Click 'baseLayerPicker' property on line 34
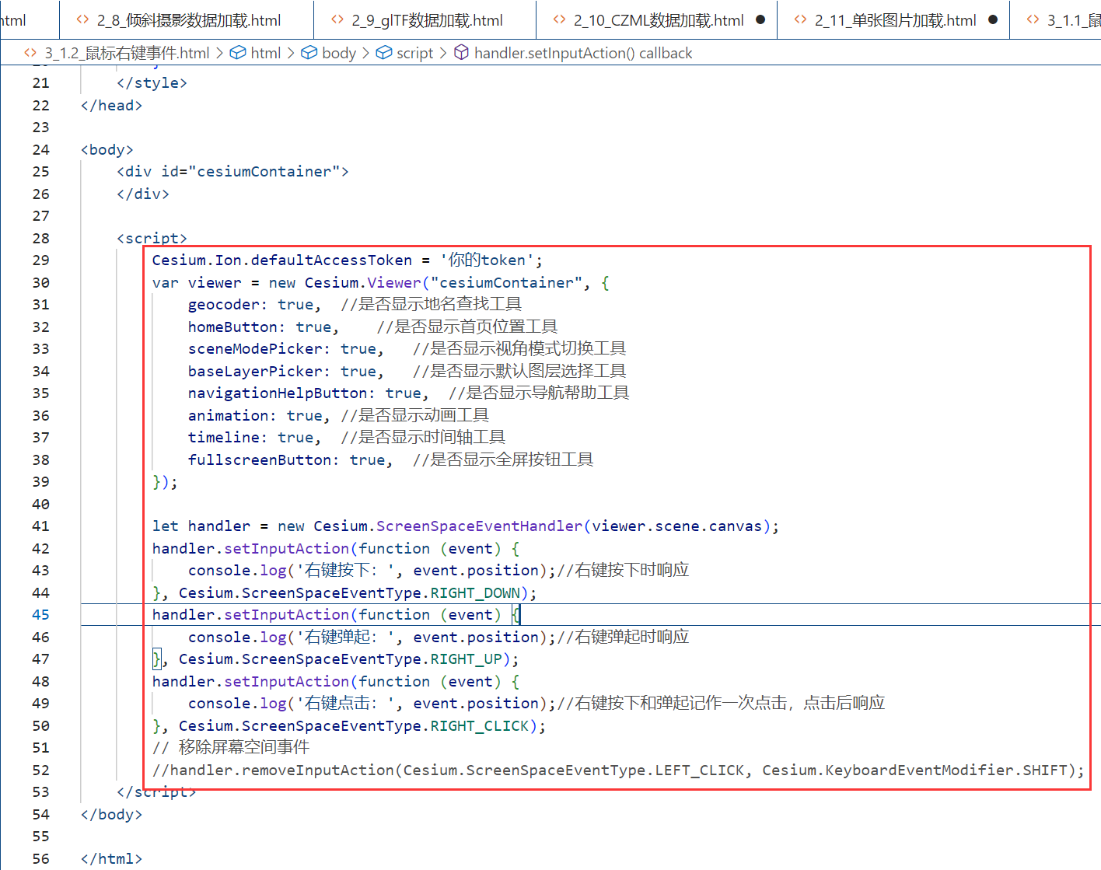1101x870 pixels. pyautogui.click(x=255, y=372)
